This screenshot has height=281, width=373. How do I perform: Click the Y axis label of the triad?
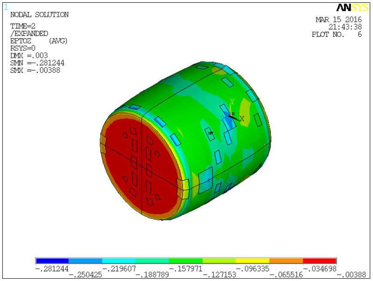[x=232, y=102]
